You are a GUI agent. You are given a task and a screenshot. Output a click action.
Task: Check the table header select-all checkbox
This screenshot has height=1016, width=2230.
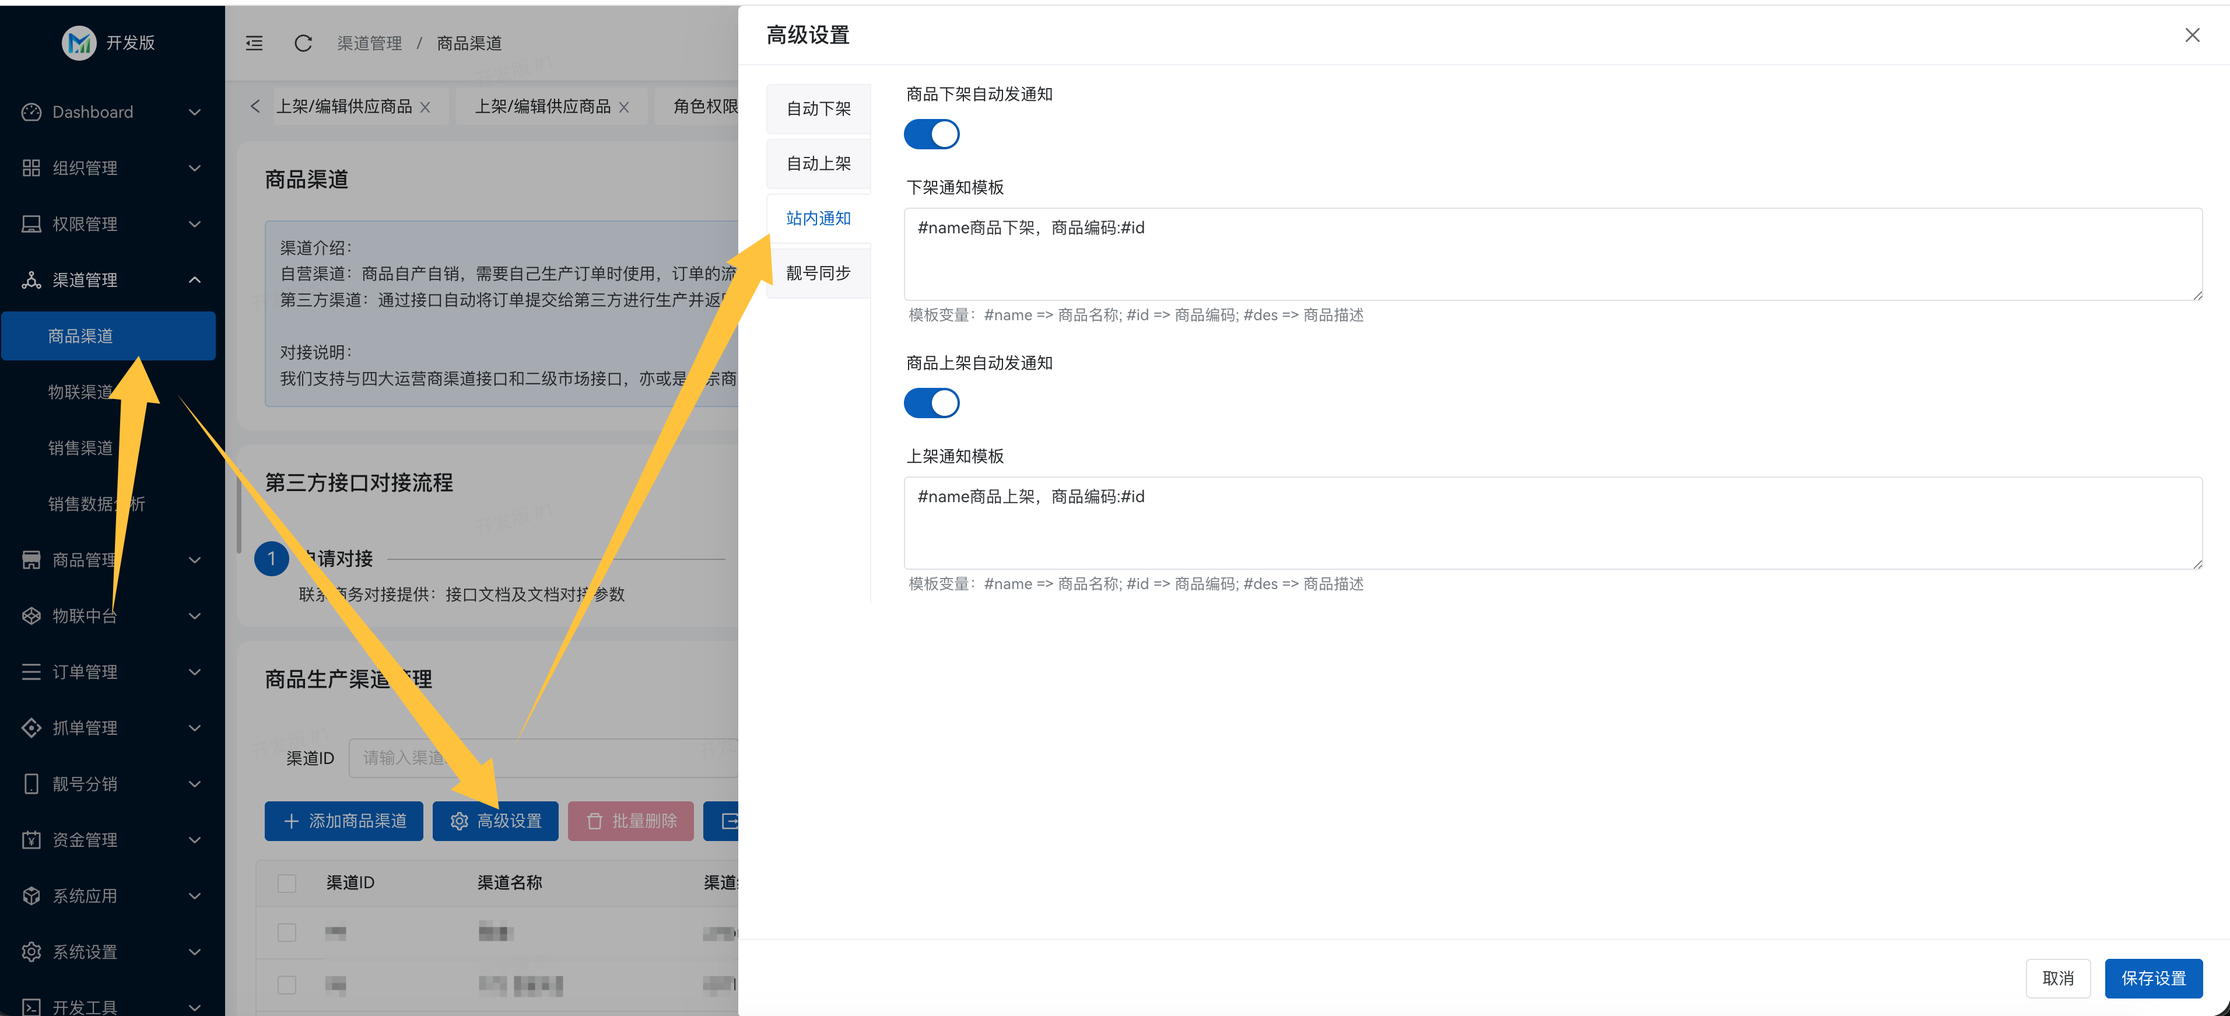(286, 882)
